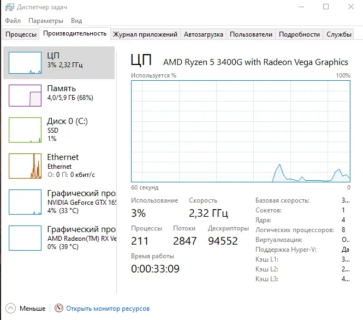Click the Используется % graph label
Image resolution: width=363 pixels, height=320 pixels.
tap(154, 75)
